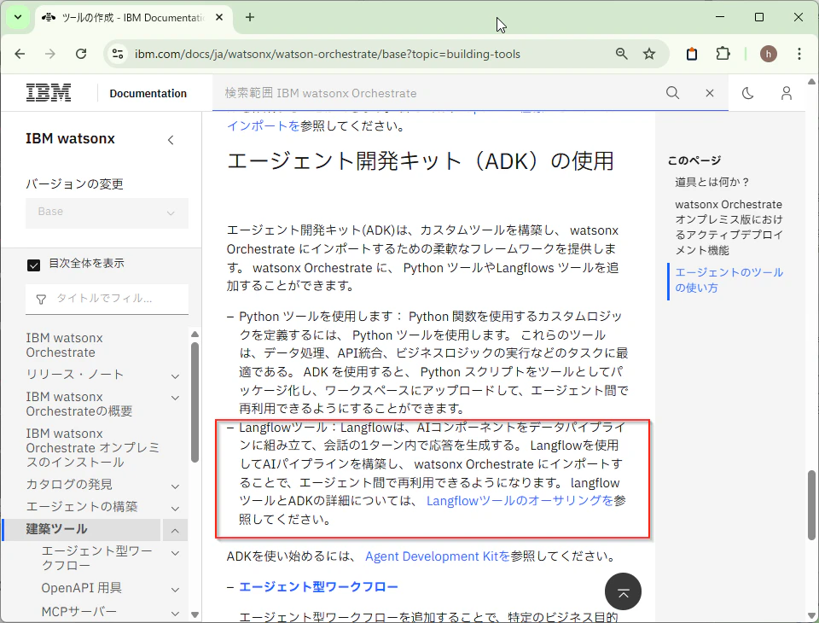Switch to dark theme moon icon
Image resolution: width=819 pixels, height=623 pixels.
pyautogui.click(x=748, y=93)
